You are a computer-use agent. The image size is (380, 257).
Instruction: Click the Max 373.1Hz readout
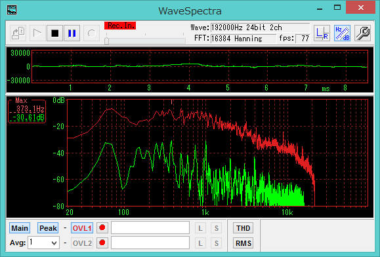click(30, 109)
